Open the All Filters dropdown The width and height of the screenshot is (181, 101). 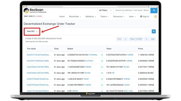105,10
